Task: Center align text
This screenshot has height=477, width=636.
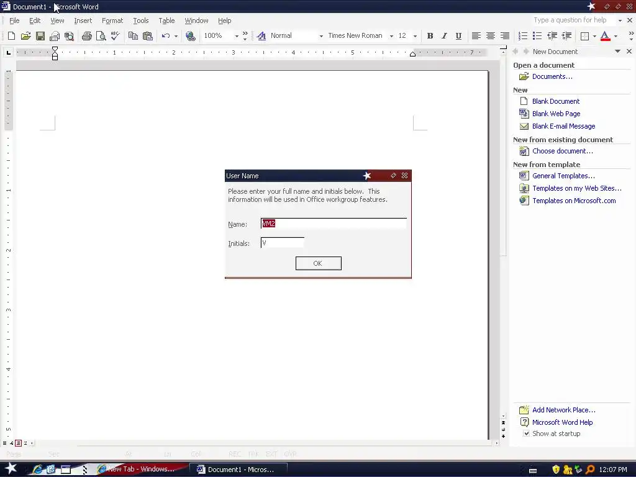Action: pos(491,35)
